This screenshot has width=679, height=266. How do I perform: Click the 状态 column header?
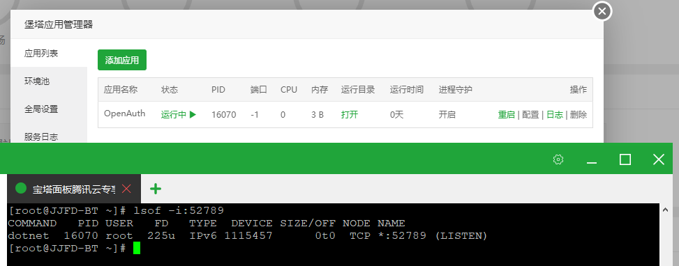click(x=170, y=89)
